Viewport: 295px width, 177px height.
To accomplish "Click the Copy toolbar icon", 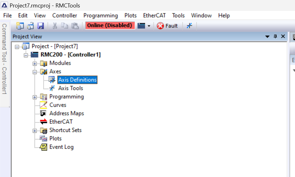I will coord(65,26).
